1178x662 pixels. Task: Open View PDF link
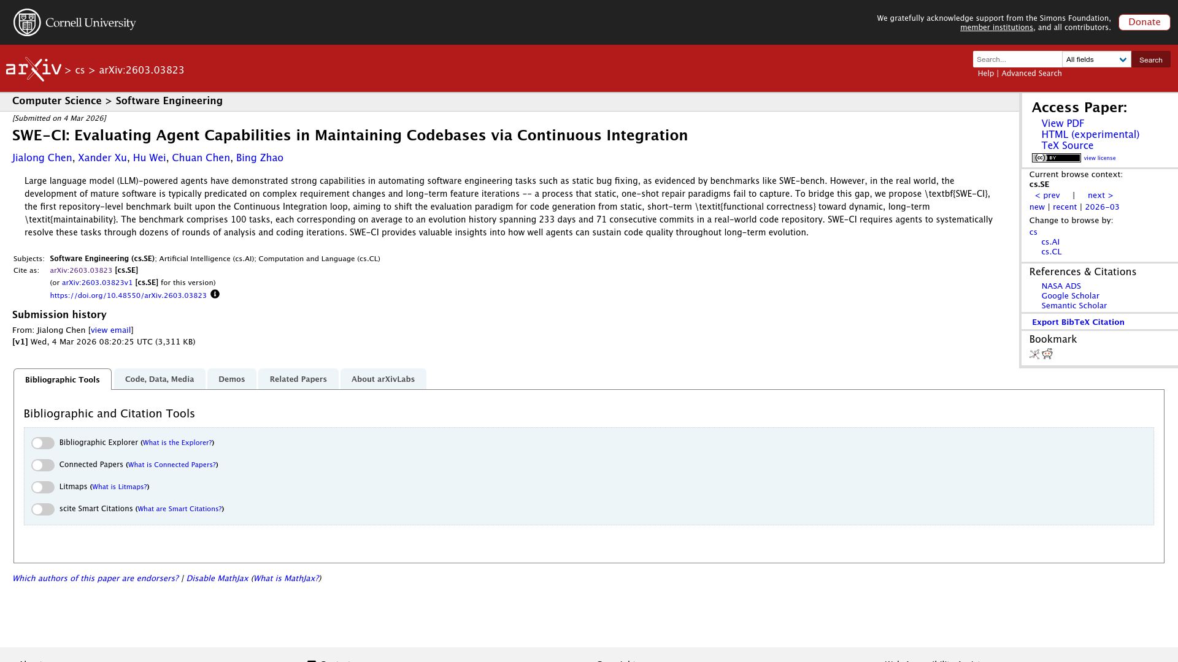(x=1063, y=124)
